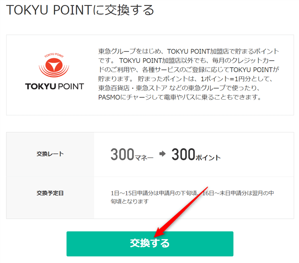
Task: Click the red annotation arrow's tail end
Action: tap(207, 186)
